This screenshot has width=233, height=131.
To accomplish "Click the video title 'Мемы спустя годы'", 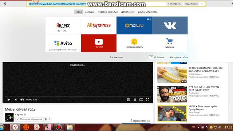I will click(x=21, y=110).
